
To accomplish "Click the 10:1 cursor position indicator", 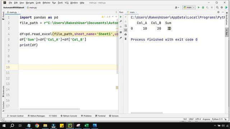I will coord(185,119).
